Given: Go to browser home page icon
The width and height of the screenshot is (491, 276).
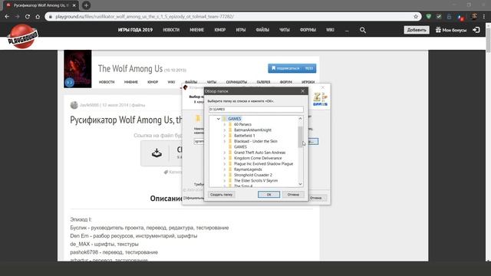Looking at the screenshot, I should [x=38, y=17].
